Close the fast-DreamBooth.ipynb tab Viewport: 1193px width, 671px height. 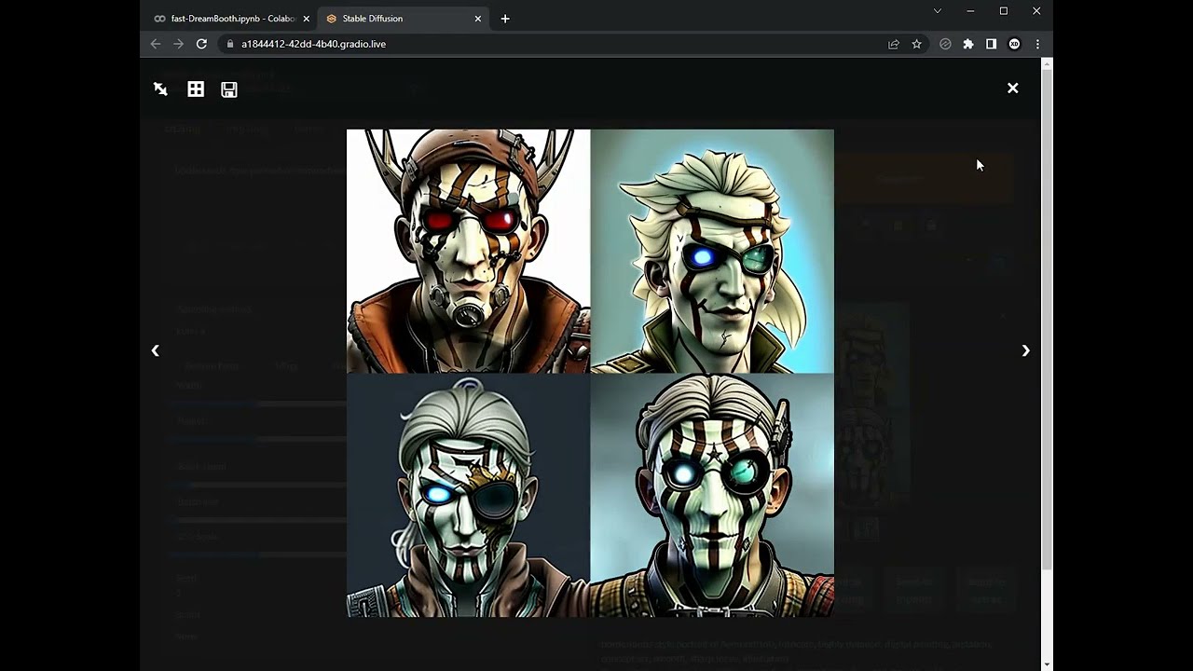306,19
